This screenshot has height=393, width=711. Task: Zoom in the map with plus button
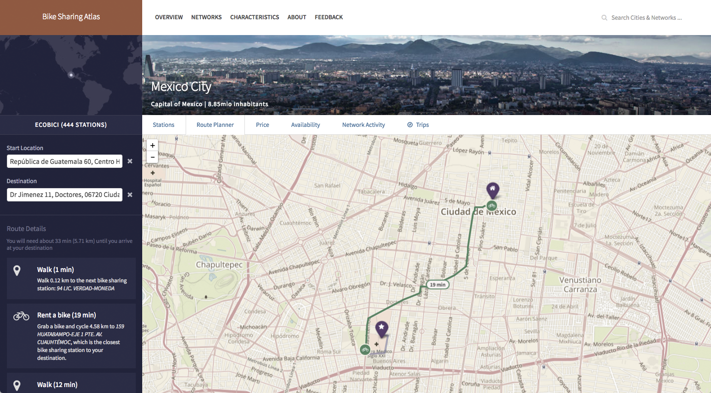[x=153, y=145]
